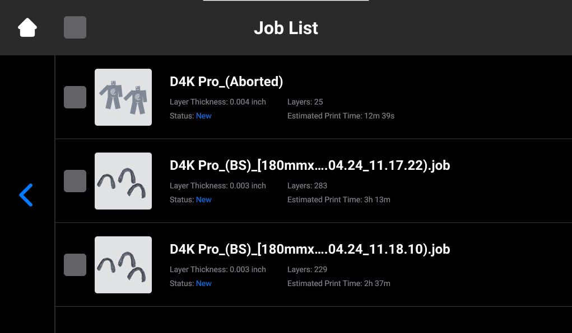Toggle the select-all checkbox in header
The height and width of the screenshot is (333, 572).
point(75,27)
